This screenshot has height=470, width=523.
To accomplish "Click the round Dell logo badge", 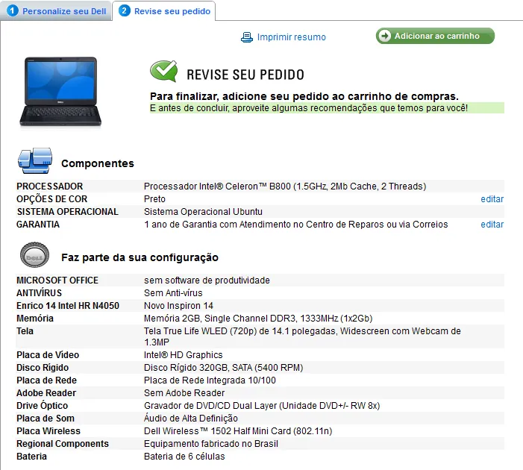I will 34,255.
